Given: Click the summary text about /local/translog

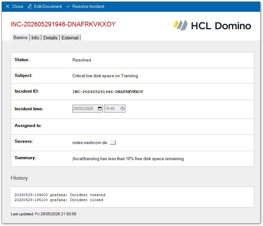Looking at the screenshot, I should click(x=128, y=159).
